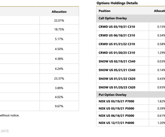Viewport: 165px width, 137px height.
Task: Click the Position column header
Action: 105,11
